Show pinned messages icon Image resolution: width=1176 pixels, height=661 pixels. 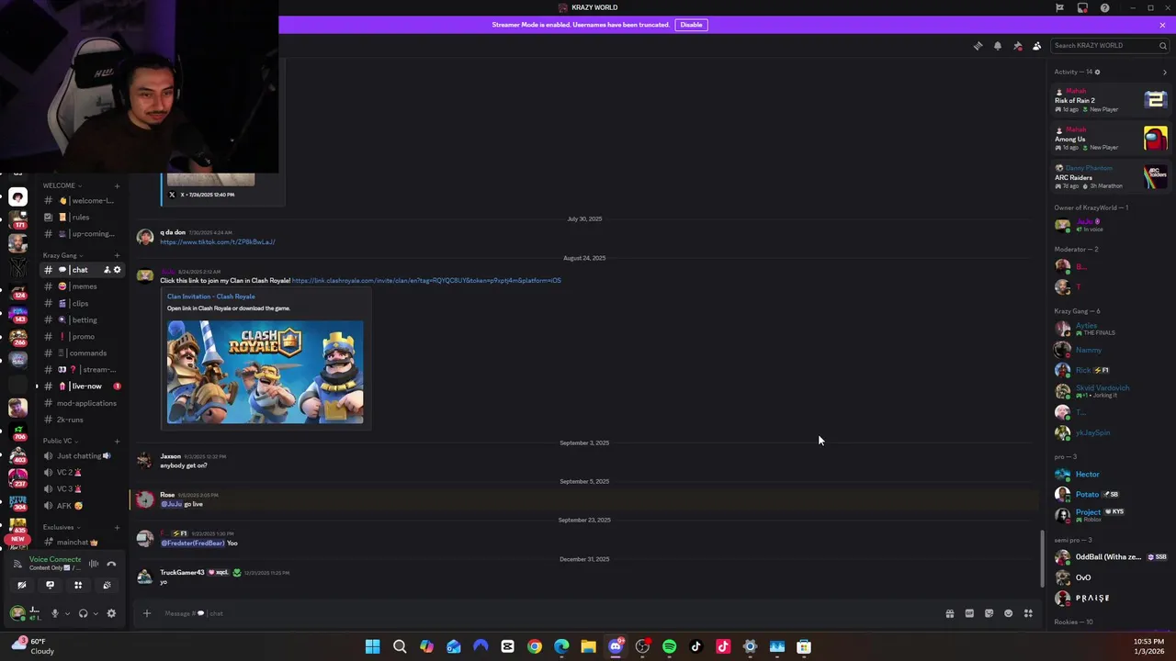1017,46
